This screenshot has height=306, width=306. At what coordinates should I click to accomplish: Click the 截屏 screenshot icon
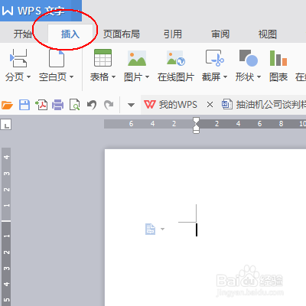pyautogui.click(x=214, y=58)
